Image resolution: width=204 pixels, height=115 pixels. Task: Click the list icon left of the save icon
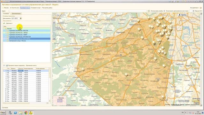click(x=4, y=65)
